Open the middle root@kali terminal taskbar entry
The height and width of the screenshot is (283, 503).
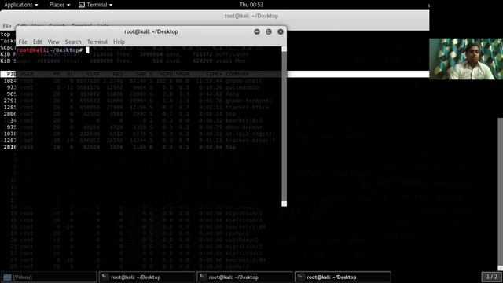click(x=244, y=277)
